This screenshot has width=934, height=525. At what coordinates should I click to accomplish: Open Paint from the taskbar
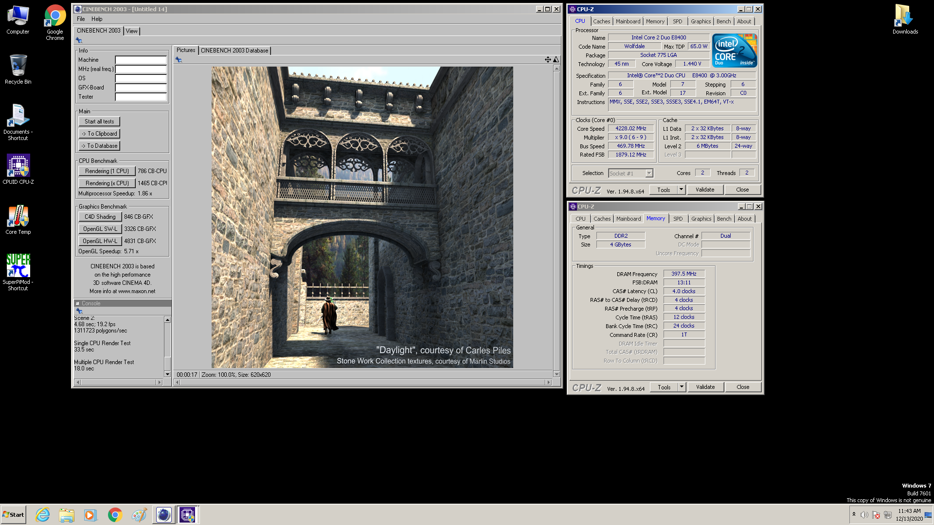[x=139, y=515]
